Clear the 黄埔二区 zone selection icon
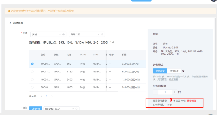 (102, 34)
